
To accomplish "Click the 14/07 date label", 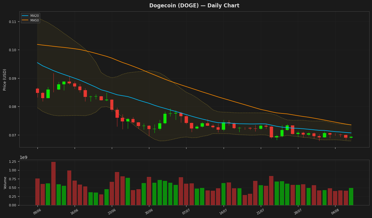I will pos(223,212).
